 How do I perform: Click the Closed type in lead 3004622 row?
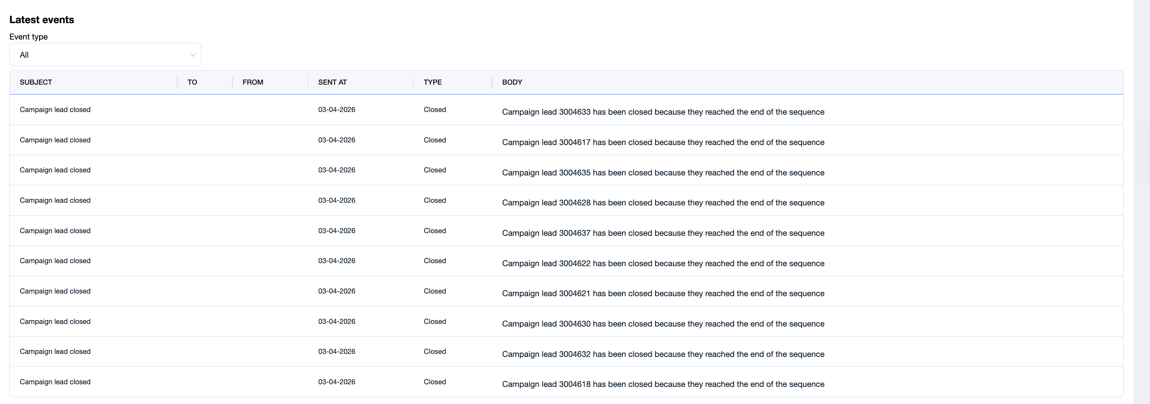click(x=435, y=261)
